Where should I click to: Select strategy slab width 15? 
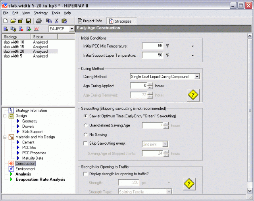(x=13, y=47)
